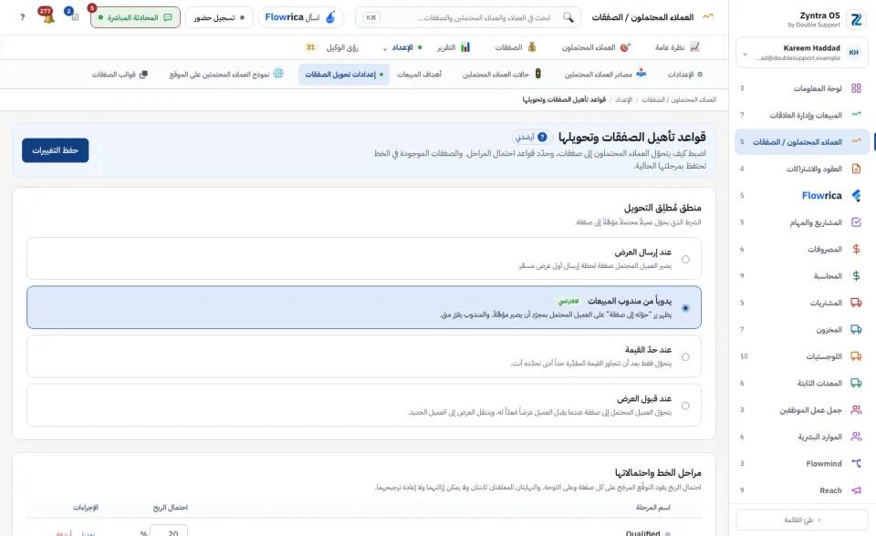Screen dimensions: 876x536
Task: Click الإعداد breadcrumb link
Action: point(623,99)
